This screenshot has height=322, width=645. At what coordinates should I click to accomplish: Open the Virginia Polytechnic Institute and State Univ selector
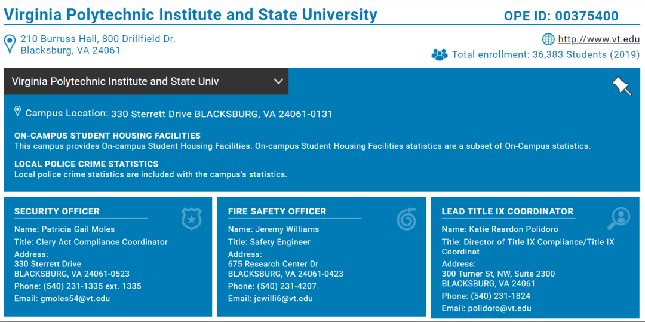click(x=146, y=81)
